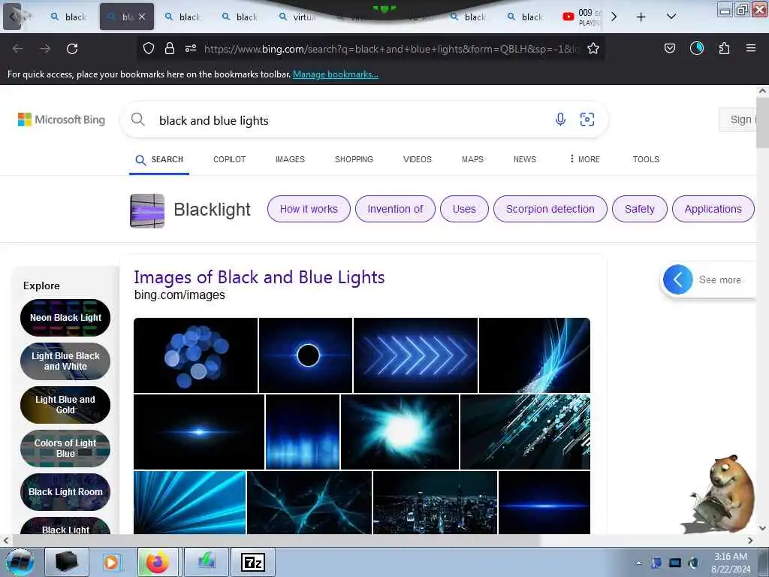Select the Uses chip
The width and height of the screenshot is (769, 577).
pyautogui.click(x=464, y=209)
